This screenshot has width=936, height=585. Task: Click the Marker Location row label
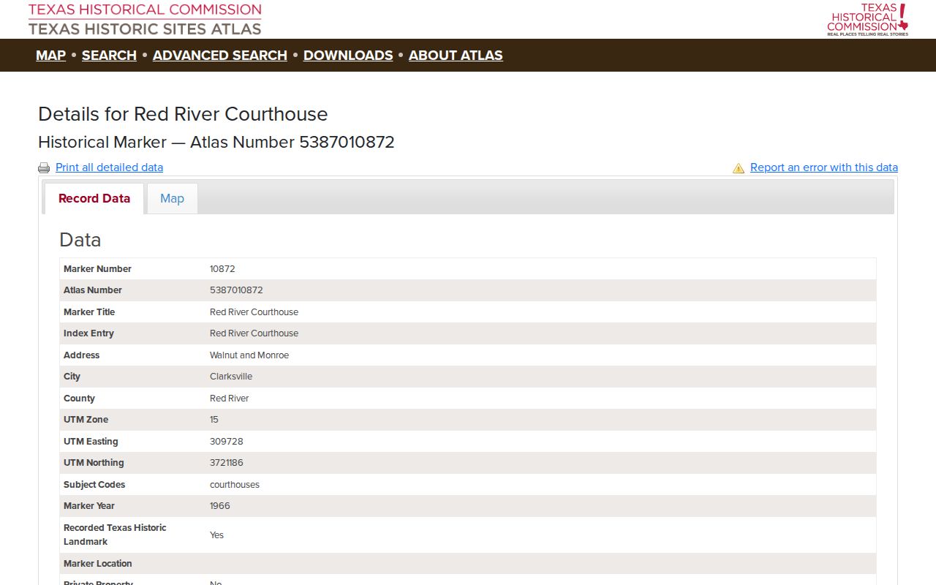(98, 564)
